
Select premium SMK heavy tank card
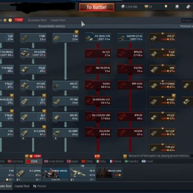163,69
